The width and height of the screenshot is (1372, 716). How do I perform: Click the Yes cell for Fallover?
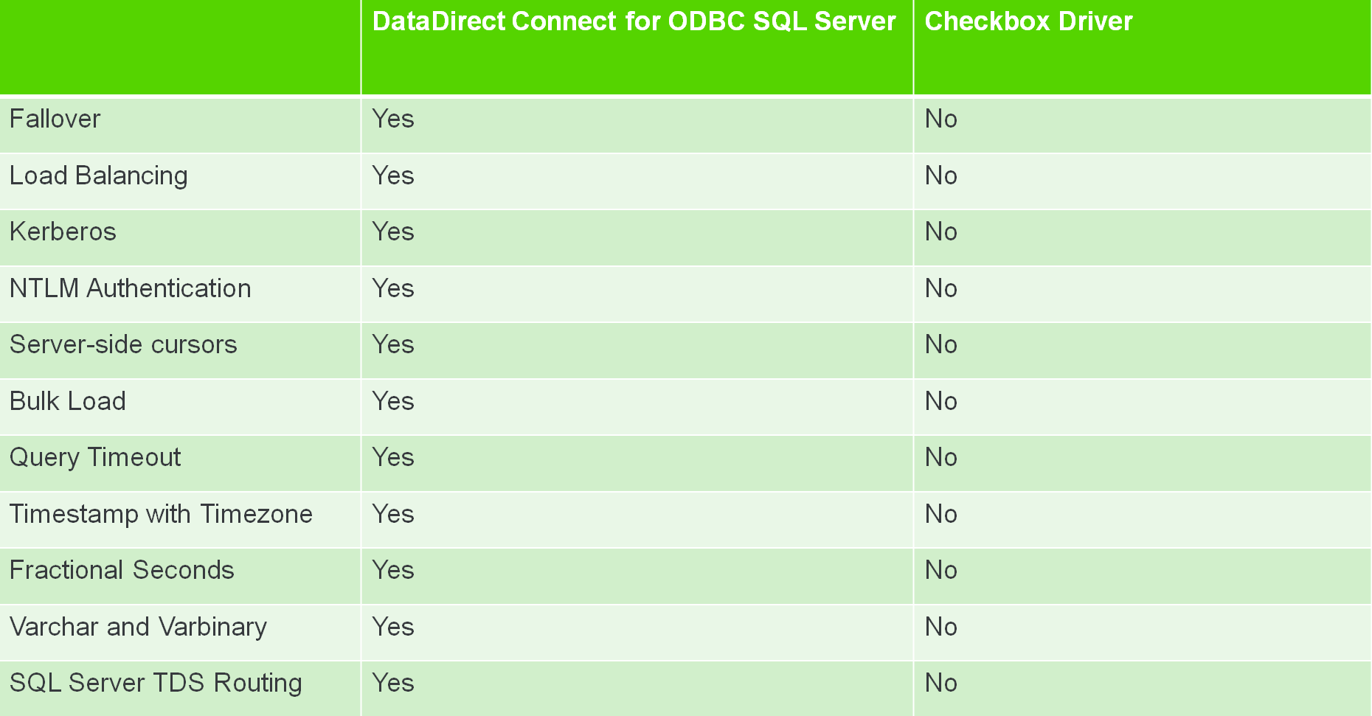pyautogui.click(x=392, y=119)
